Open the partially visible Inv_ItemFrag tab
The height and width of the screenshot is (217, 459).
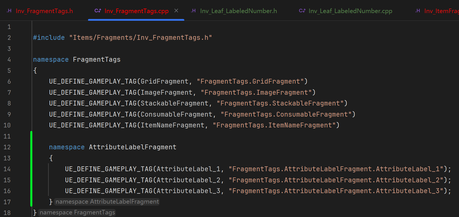point(441,11)
